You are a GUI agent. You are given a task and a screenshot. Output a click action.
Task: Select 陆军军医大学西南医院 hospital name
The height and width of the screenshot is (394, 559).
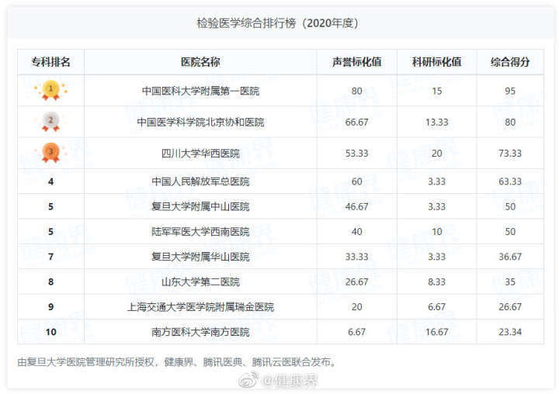pos(200,232)
